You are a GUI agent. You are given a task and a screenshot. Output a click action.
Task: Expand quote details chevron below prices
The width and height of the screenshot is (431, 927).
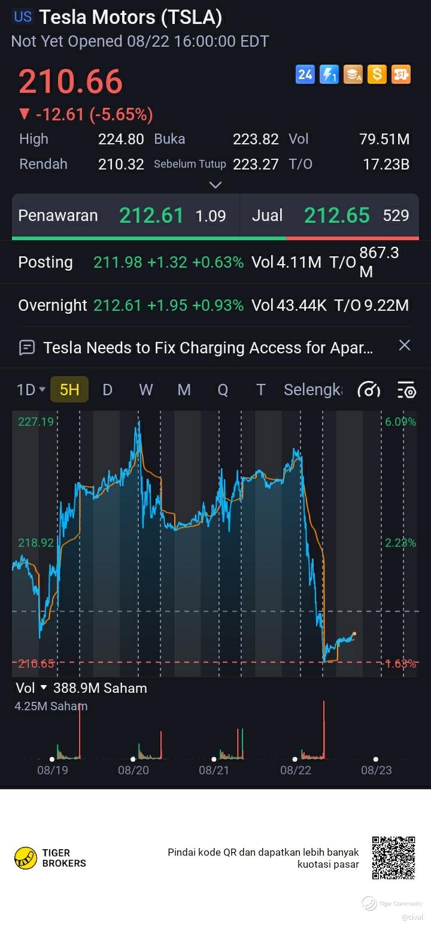click(x=215, y=185)
